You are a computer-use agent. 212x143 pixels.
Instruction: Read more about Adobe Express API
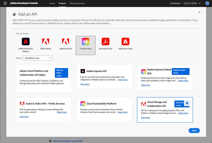122,80
